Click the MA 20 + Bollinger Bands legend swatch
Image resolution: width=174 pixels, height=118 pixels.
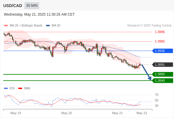(6, 26)
